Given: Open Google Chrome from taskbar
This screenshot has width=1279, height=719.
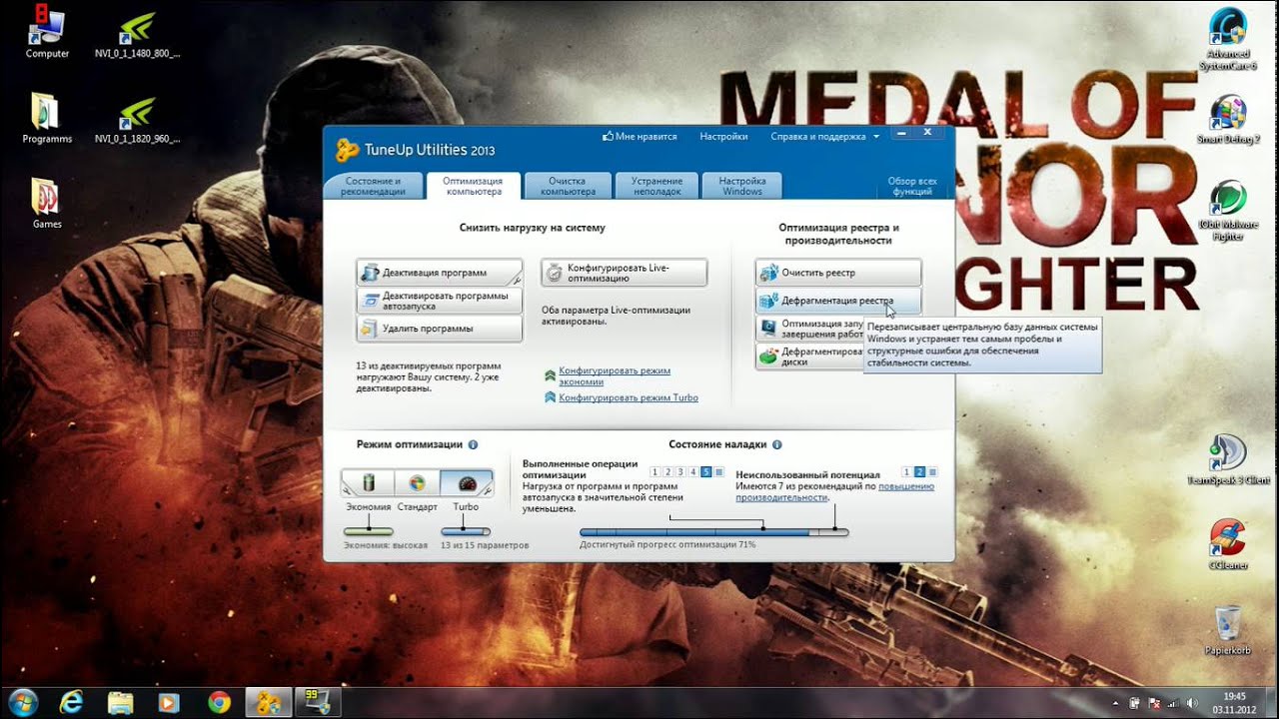Looking at the screenshot, I should (x=219, y=702).
